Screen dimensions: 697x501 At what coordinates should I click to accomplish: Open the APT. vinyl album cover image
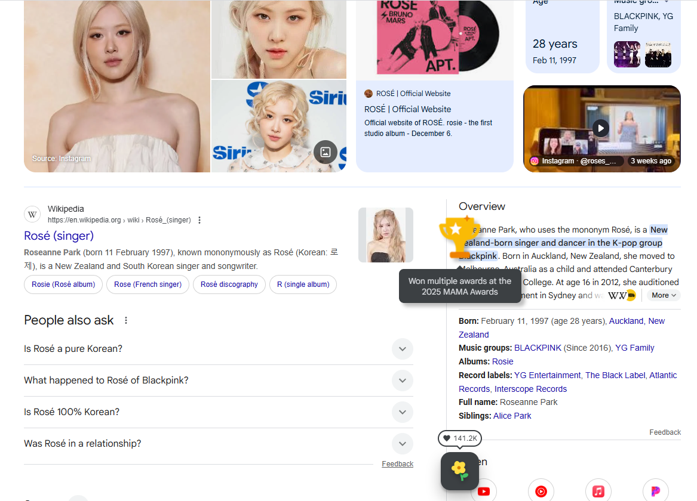pyautogui.click(x=435, y=40)
